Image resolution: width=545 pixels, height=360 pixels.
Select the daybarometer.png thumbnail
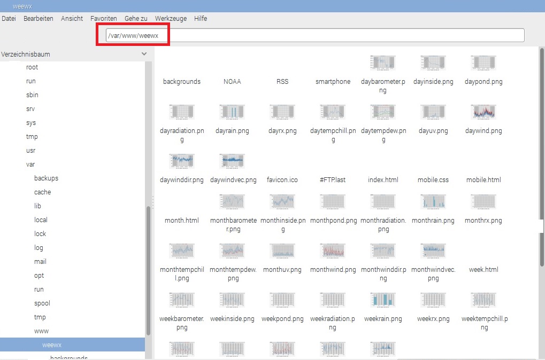coord(382,63)
